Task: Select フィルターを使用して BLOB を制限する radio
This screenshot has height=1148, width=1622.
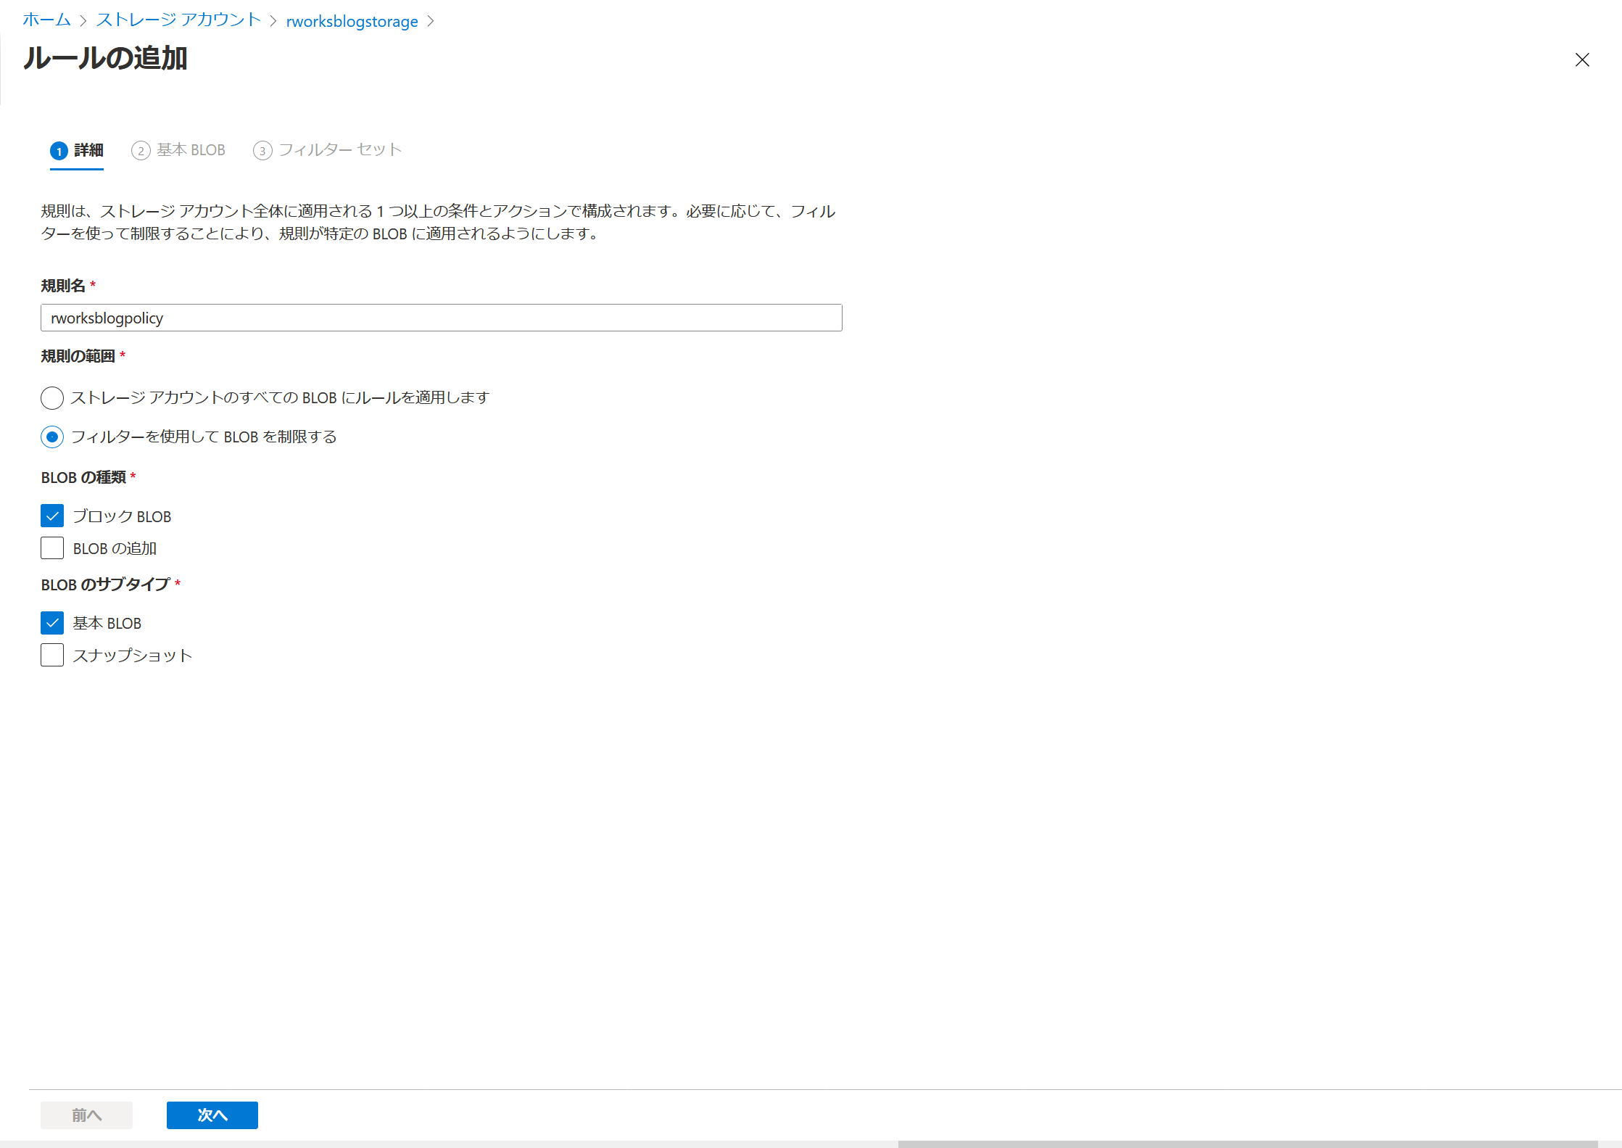Action: 52,437
